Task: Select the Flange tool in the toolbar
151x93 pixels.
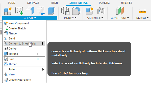Action: pyautogui.click(x=30, y=11)
